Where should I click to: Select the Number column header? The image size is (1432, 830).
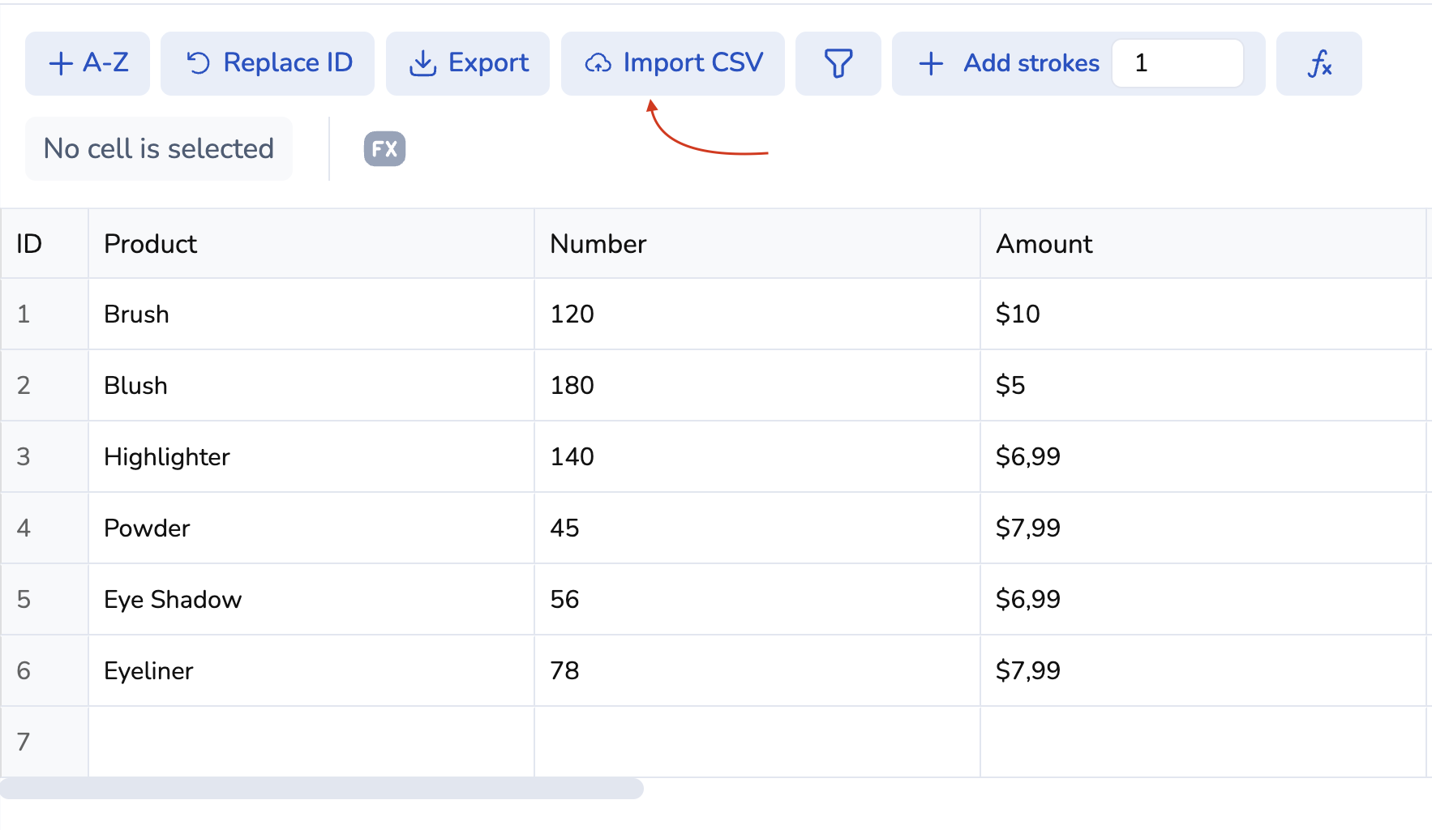757,244
